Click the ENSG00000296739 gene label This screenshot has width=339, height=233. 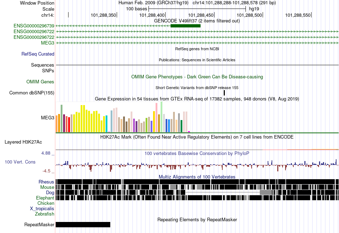click(34, 26)
